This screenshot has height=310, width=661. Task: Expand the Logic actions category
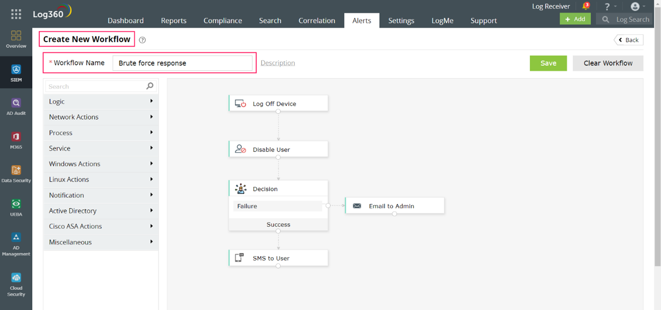(101, 101)
